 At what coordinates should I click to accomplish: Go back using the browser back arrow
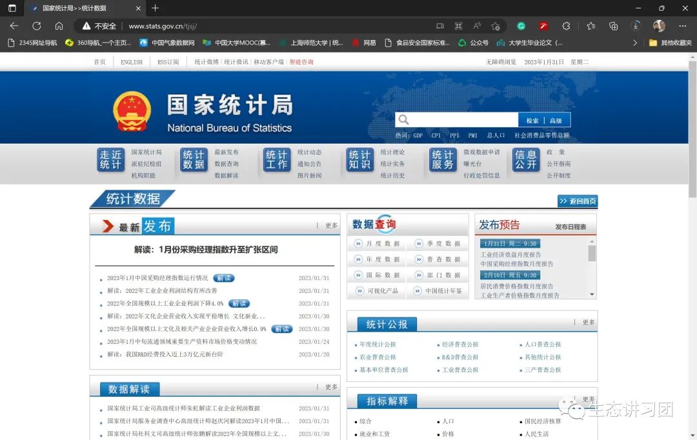[14, 26]
